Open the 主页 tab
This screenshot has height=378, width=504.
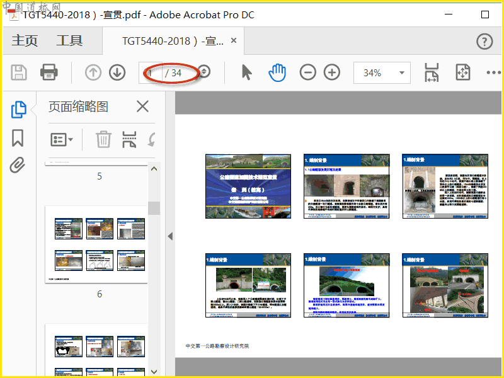point(25,41)
